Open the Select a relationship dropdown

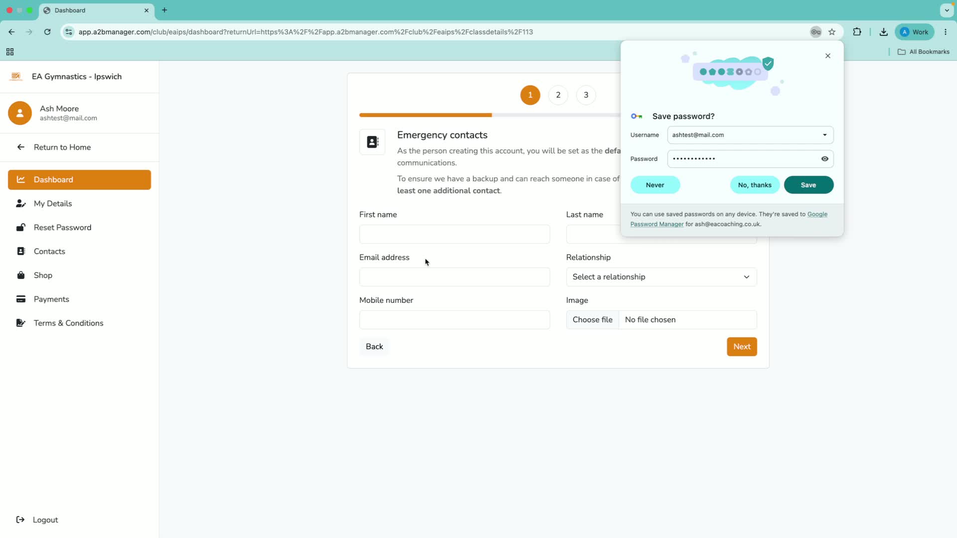tap(661, 277)
